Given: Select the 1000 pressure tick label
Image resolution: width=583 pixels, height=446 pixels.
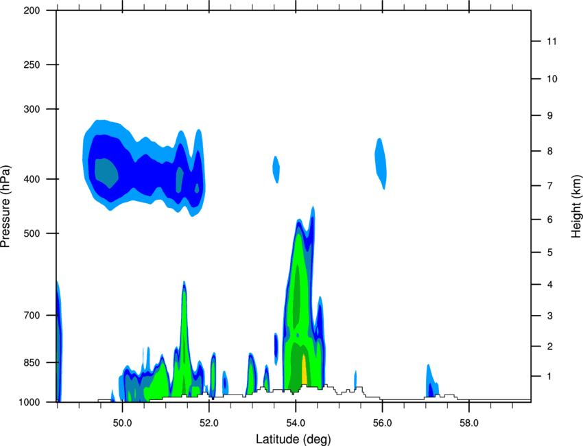Looking at the screenshot, I should tap(29, 402).
